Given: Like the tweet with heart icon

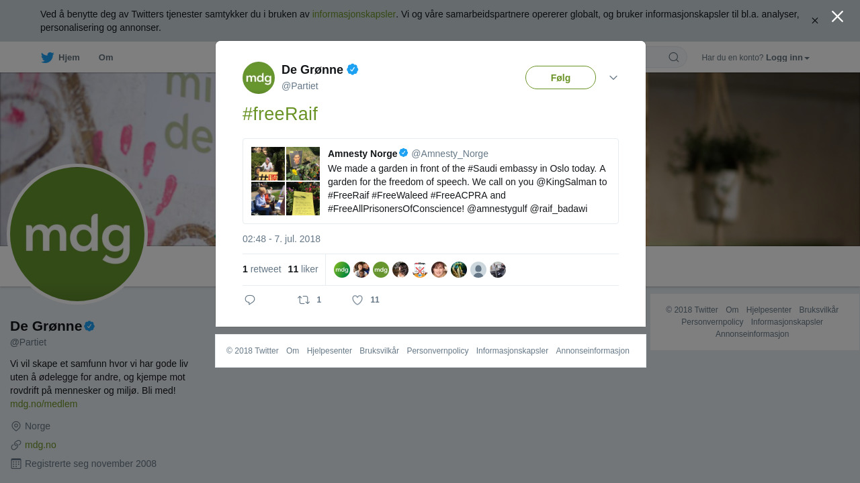Looking at the screenshot, I should tap(357, 300).
